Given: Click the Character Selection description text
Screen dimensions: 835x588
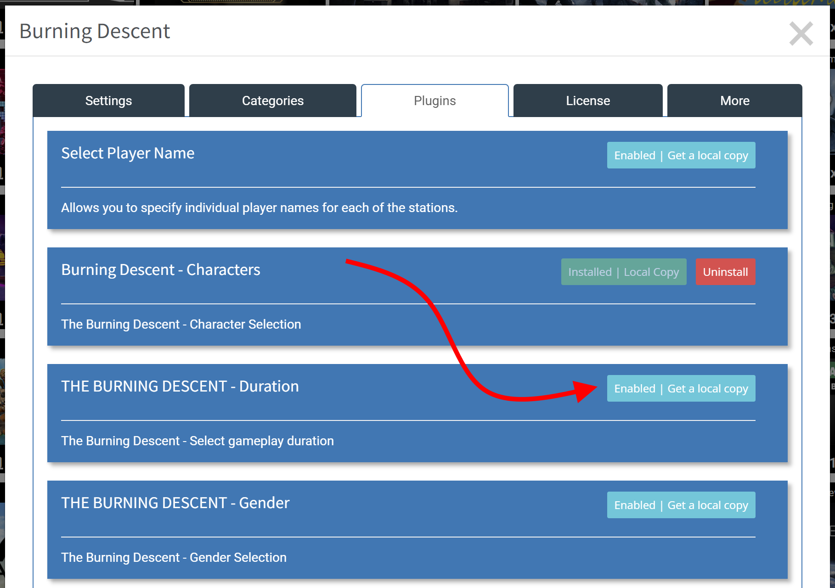Looking at the screenshot, I should point(181,324).
